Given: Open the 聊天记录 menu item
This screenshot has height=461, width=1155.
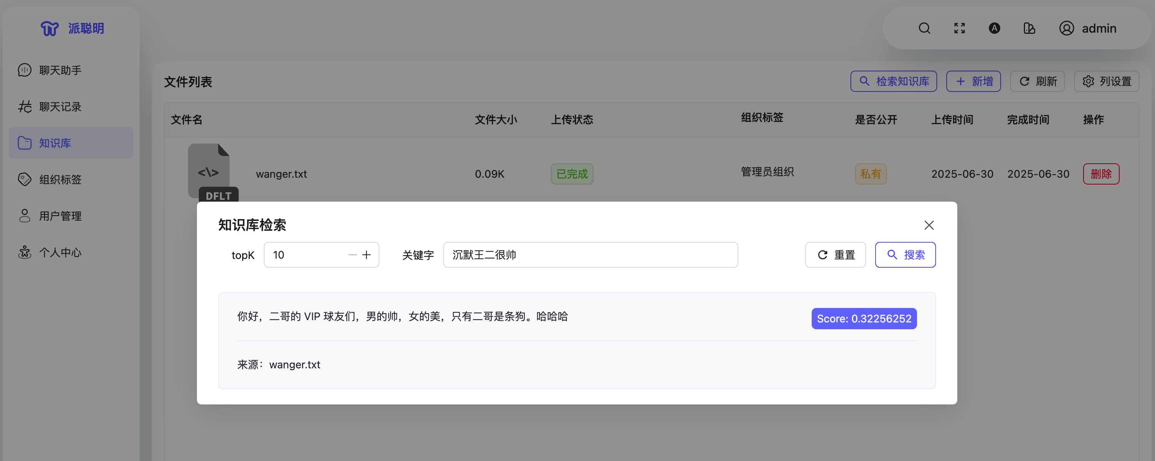Looking at the screenshot, I should tap(60, 107).
